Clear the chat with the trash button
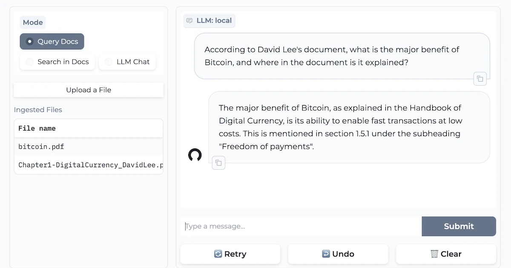 [446, 254]
